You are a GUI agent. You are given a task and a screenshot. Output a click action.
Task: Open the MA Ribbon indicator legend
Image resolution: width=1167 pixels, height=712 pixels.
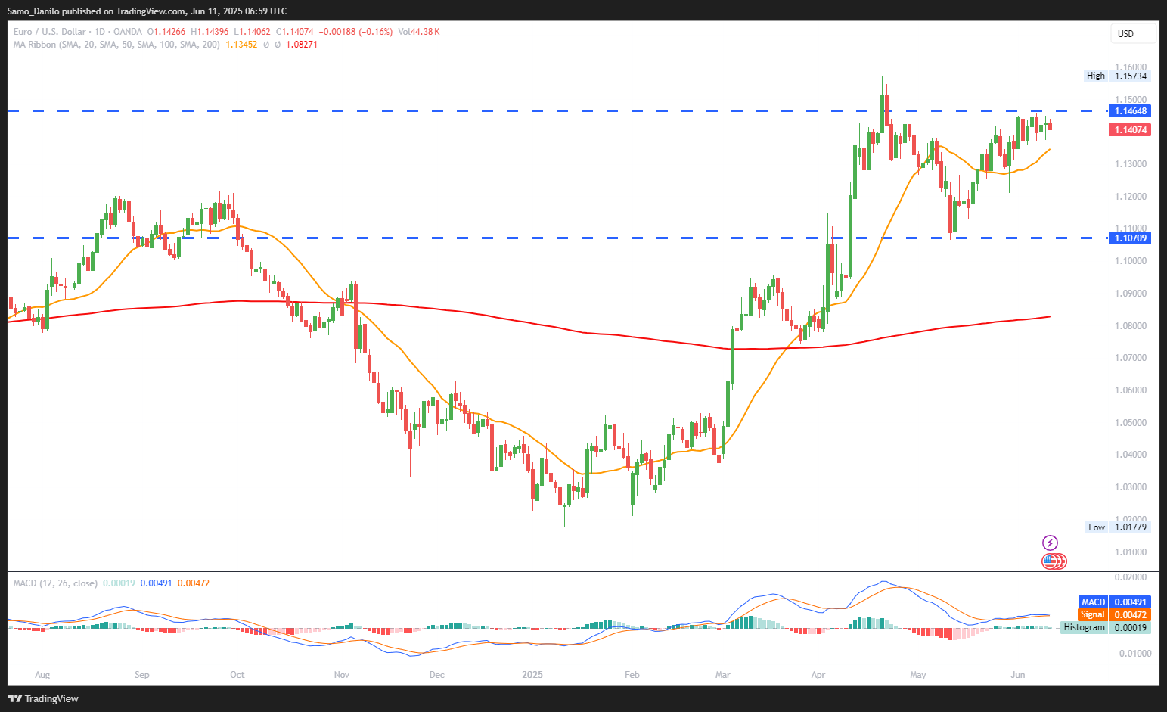(x=116, y=45)
